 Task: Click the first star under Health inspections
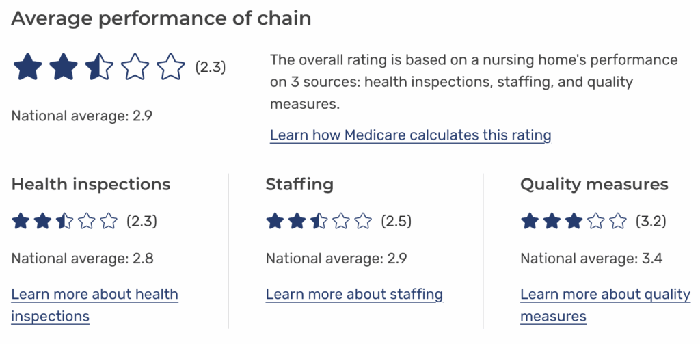tap(21, 222)
